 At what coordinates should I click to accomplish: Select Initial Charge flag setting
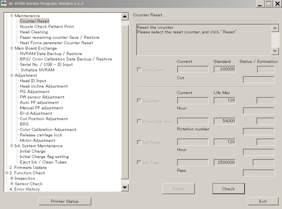pos(44,157)
